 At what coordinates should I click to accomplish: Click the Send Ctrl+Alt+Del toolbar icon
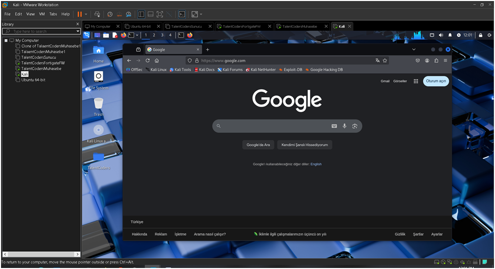[x=97, y=14]
